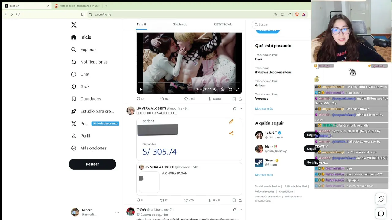Click Mostrar más under Qué está pasando

pyautogui.click(x=264, y=109)
